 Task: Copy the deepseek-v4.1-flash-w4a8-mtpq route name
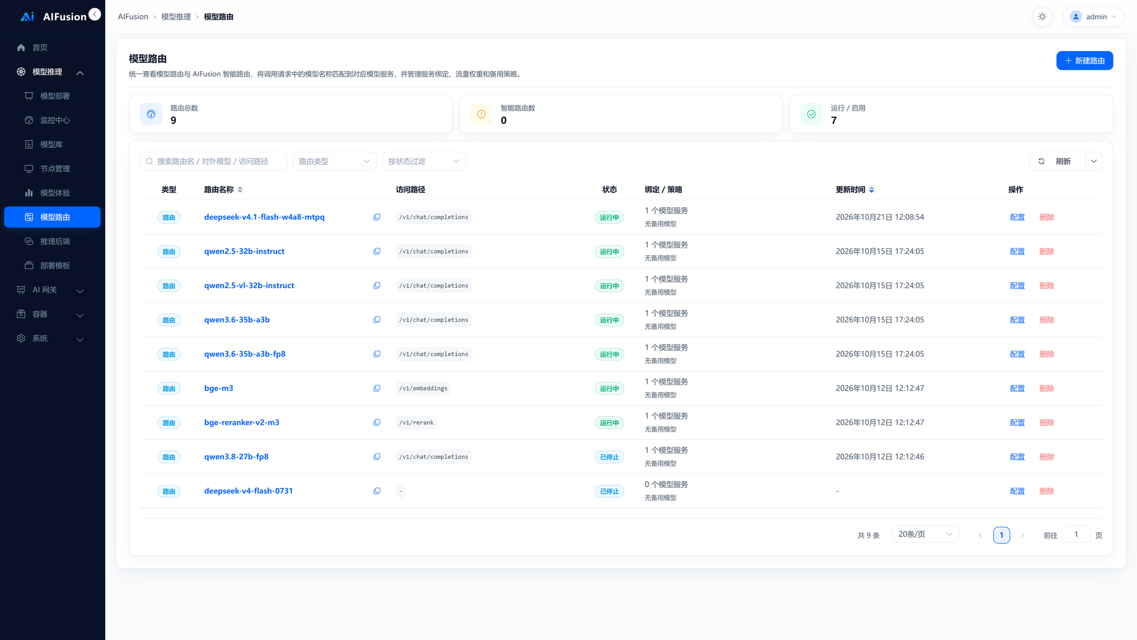[x=377, y=217]
